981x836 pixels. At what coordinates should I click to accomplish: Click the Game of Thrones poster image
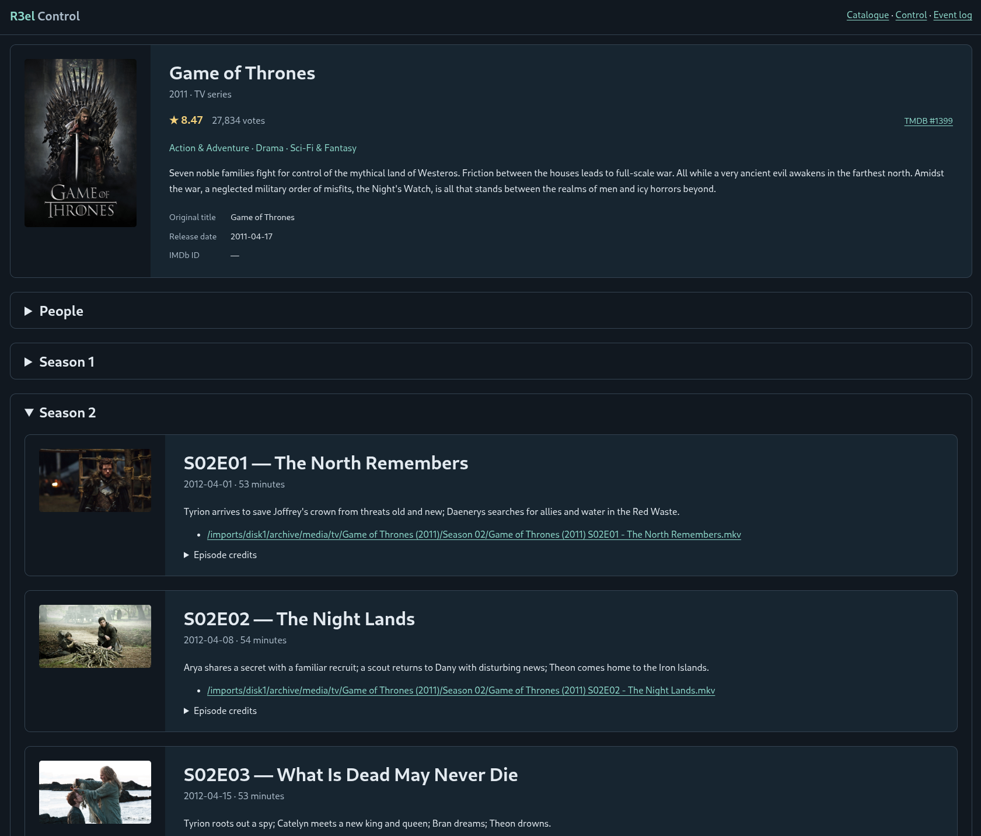pyautogui.click(x=81, y=143)
